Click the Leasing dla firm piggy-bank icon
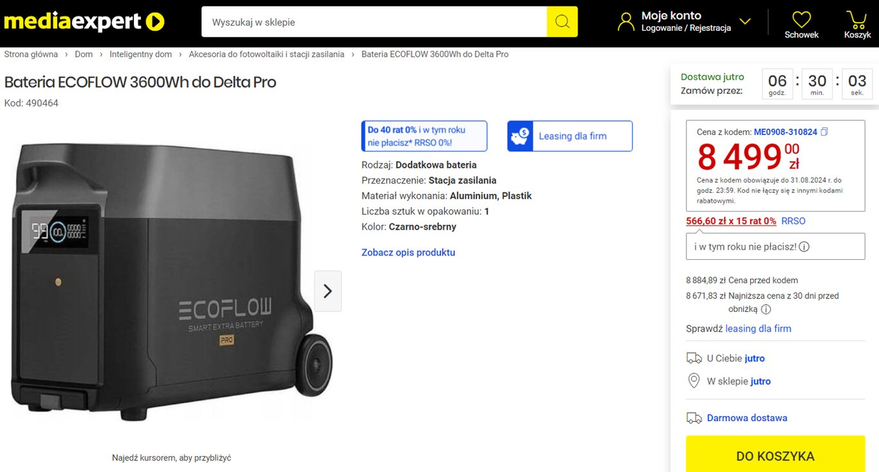Screen dimensions: 879x472 (519, 136)
